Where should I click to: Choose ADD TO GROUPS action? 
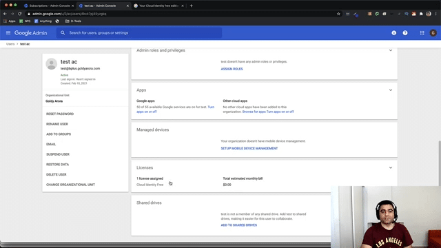pos(59,134)
